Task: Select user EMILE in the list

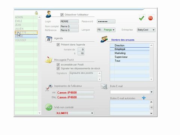Action: coord(26,21)
